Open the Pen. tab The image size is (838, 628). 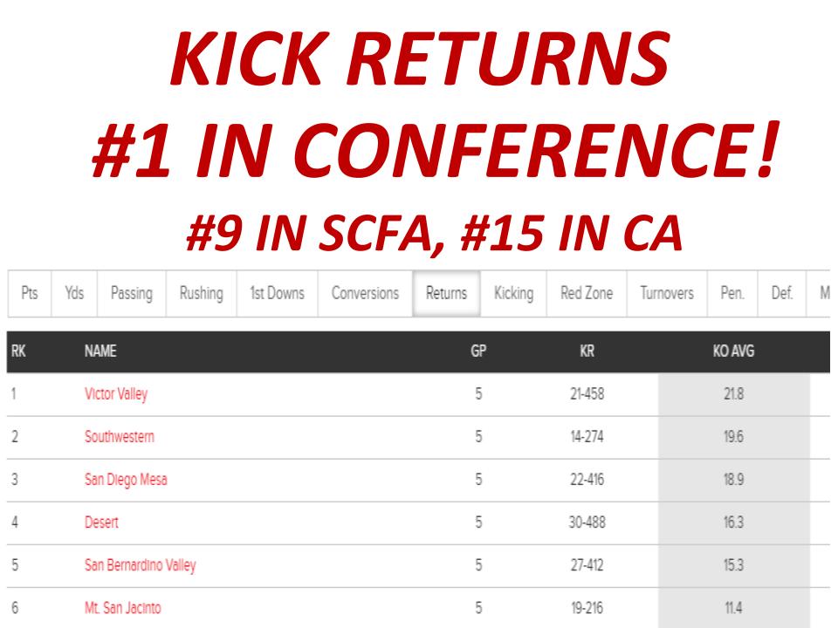click(732, 293)
